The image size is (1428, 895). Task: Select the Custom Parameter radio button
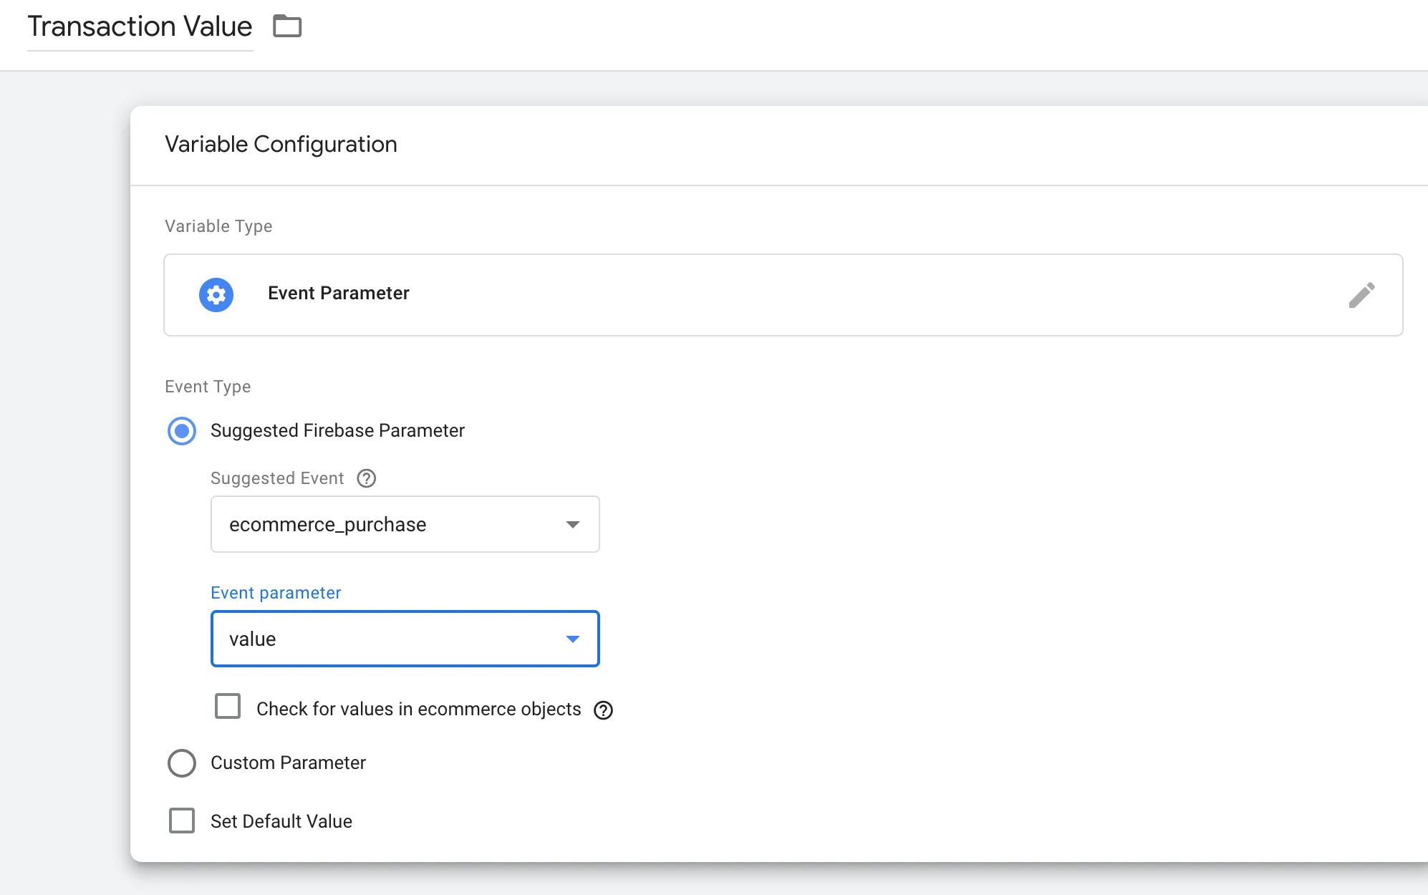point(182,763)
